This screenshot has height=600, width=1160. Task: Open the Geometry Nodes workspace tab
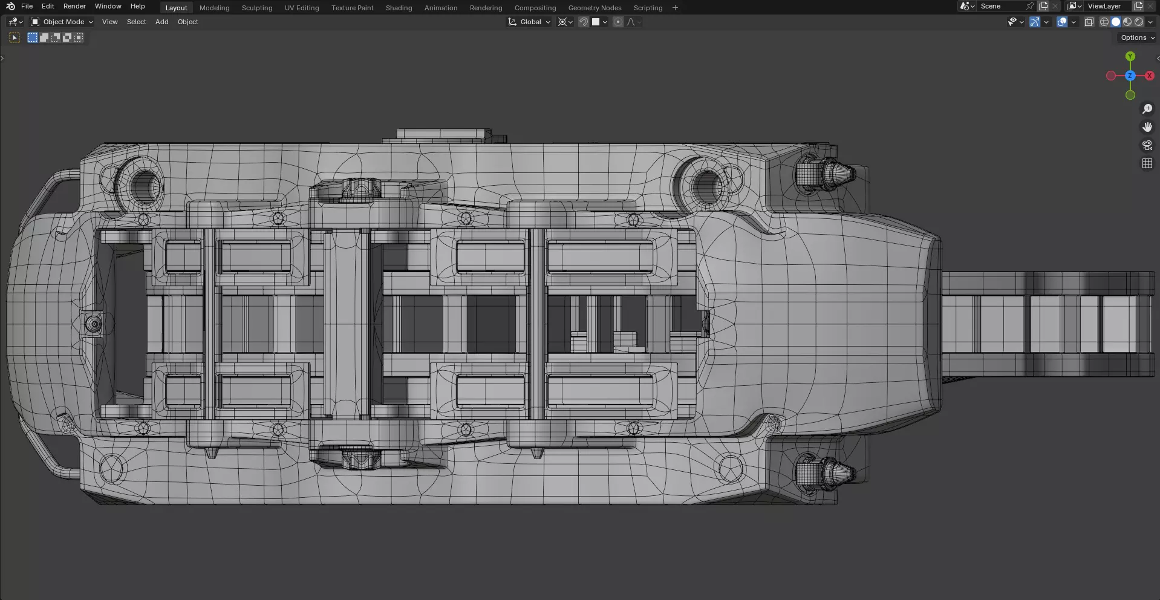(x=595, y=8)
